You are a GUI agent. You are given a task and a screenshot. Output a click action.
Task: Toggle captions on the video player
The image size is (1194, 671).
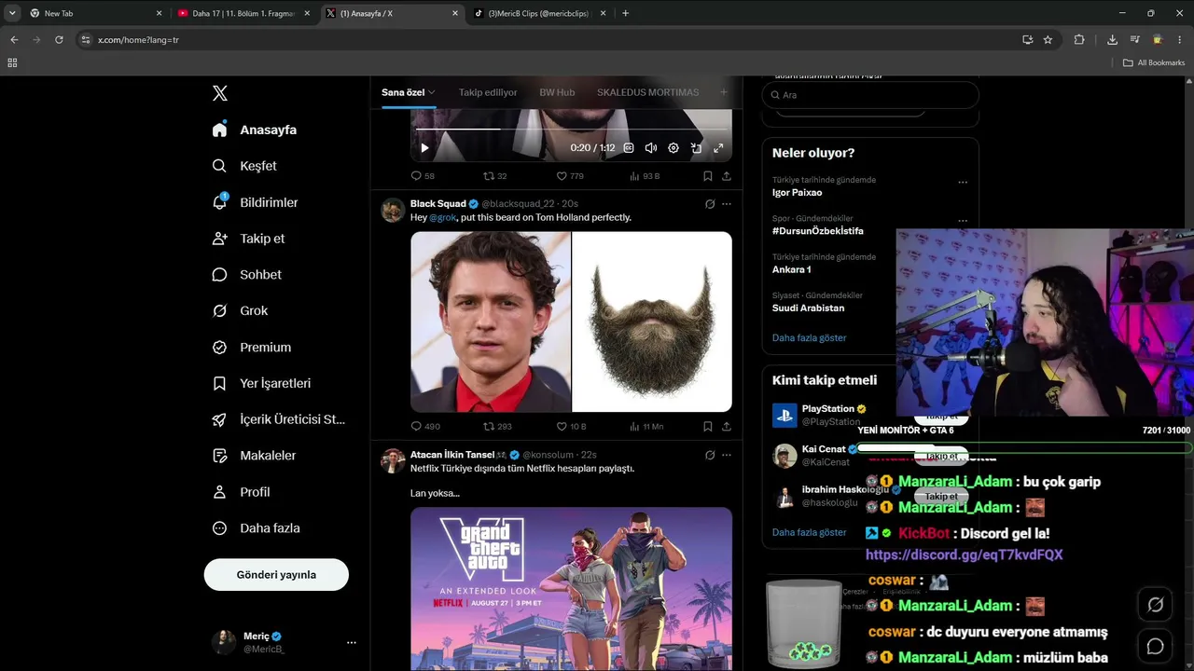(629, 148)
